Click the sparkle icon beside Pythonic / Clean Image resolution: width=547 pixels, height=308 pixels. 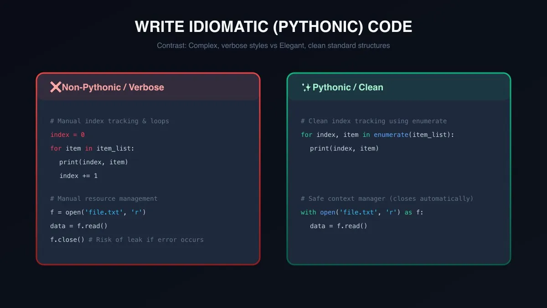tap(306, 87)
